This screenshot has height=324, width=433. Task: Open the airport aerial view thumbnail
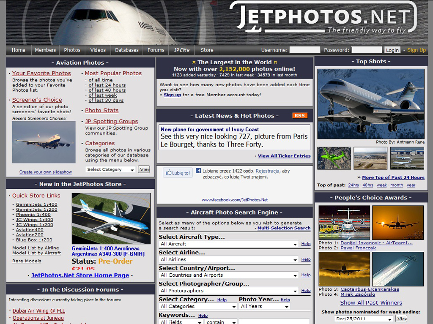coord(370,158)
